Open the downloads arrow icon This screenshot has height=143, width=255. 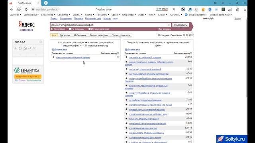tap(245, 10)
